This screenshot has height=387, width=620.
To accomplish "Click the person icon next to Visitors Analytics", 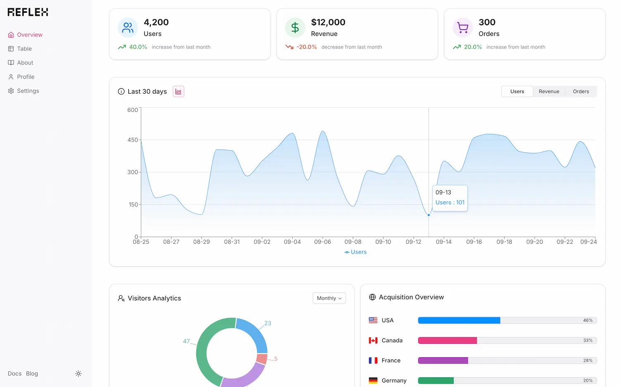I will coord(121,298).
